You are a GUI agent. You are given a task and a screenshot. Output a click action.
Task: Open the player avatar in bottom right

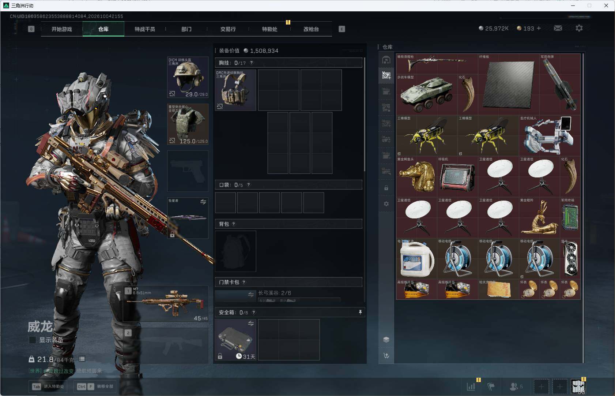tap(578, 386)
